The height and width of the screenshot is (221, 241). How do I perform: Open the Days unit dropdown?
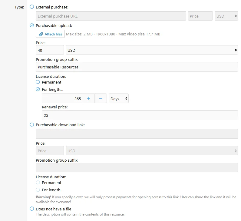[118, 99]
